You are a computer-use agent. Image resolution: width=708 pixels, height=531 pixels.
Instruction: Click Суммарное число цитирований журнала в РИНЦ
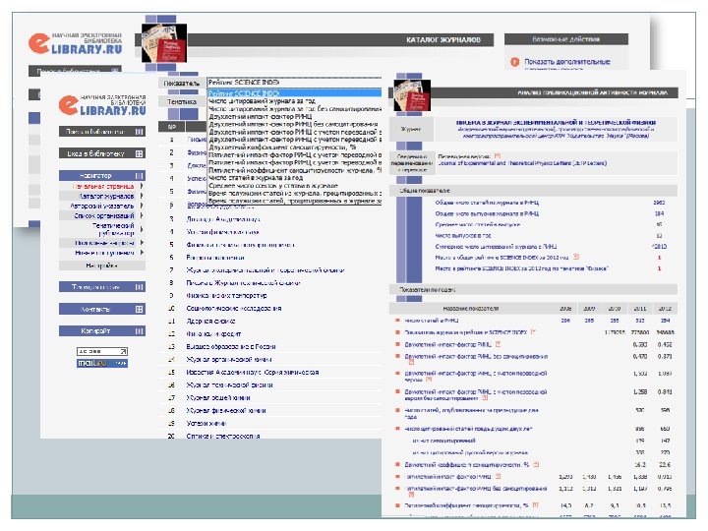[496, 247]
